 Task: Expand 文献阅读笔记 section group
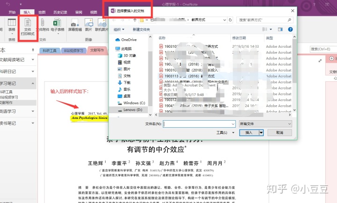[x=33, y=59]
